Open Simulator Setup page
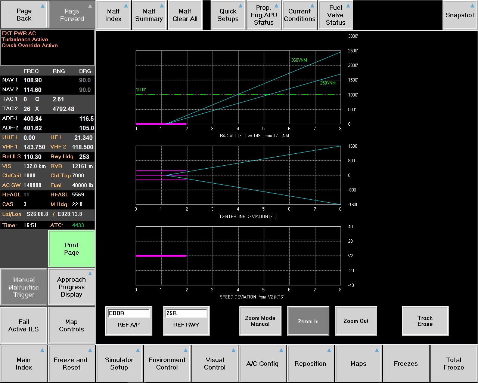This screenshot has height=383, width=478. coord(119,364)
